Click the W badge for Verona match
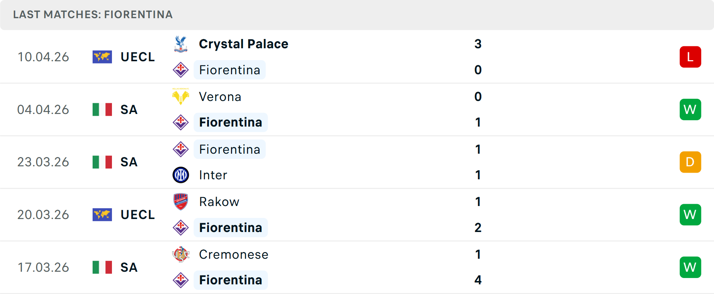714x294 pixels. pyautogui.click(x=690, y=110)
